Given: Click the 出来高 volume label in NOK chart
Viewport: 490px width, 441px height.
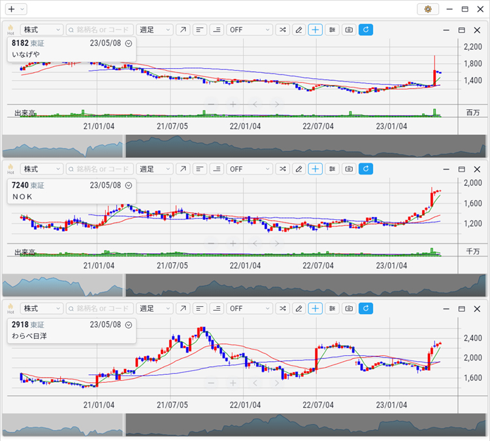Looking at the screenshot, I should pos(25,252).
